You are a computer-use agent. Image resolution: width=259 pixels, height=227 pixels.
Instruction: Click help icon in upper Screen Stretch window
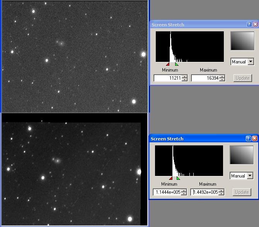pyautogui.click(x=249, y=24)
